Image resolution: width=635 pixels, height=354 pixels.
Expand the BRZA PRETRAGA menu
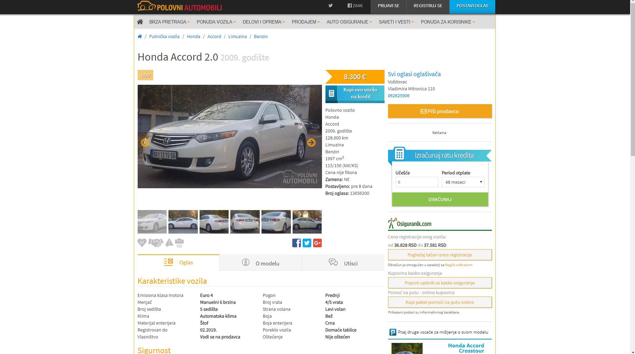[x=169, y=22]
